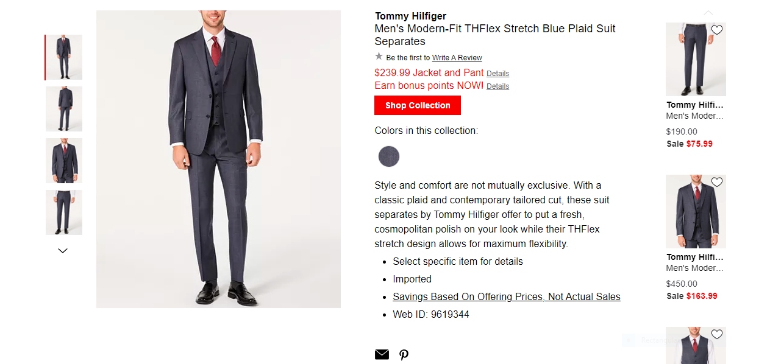Toggle heart on the $163.99 sale jacket
The image size is (770, 364).
(717, 182)
